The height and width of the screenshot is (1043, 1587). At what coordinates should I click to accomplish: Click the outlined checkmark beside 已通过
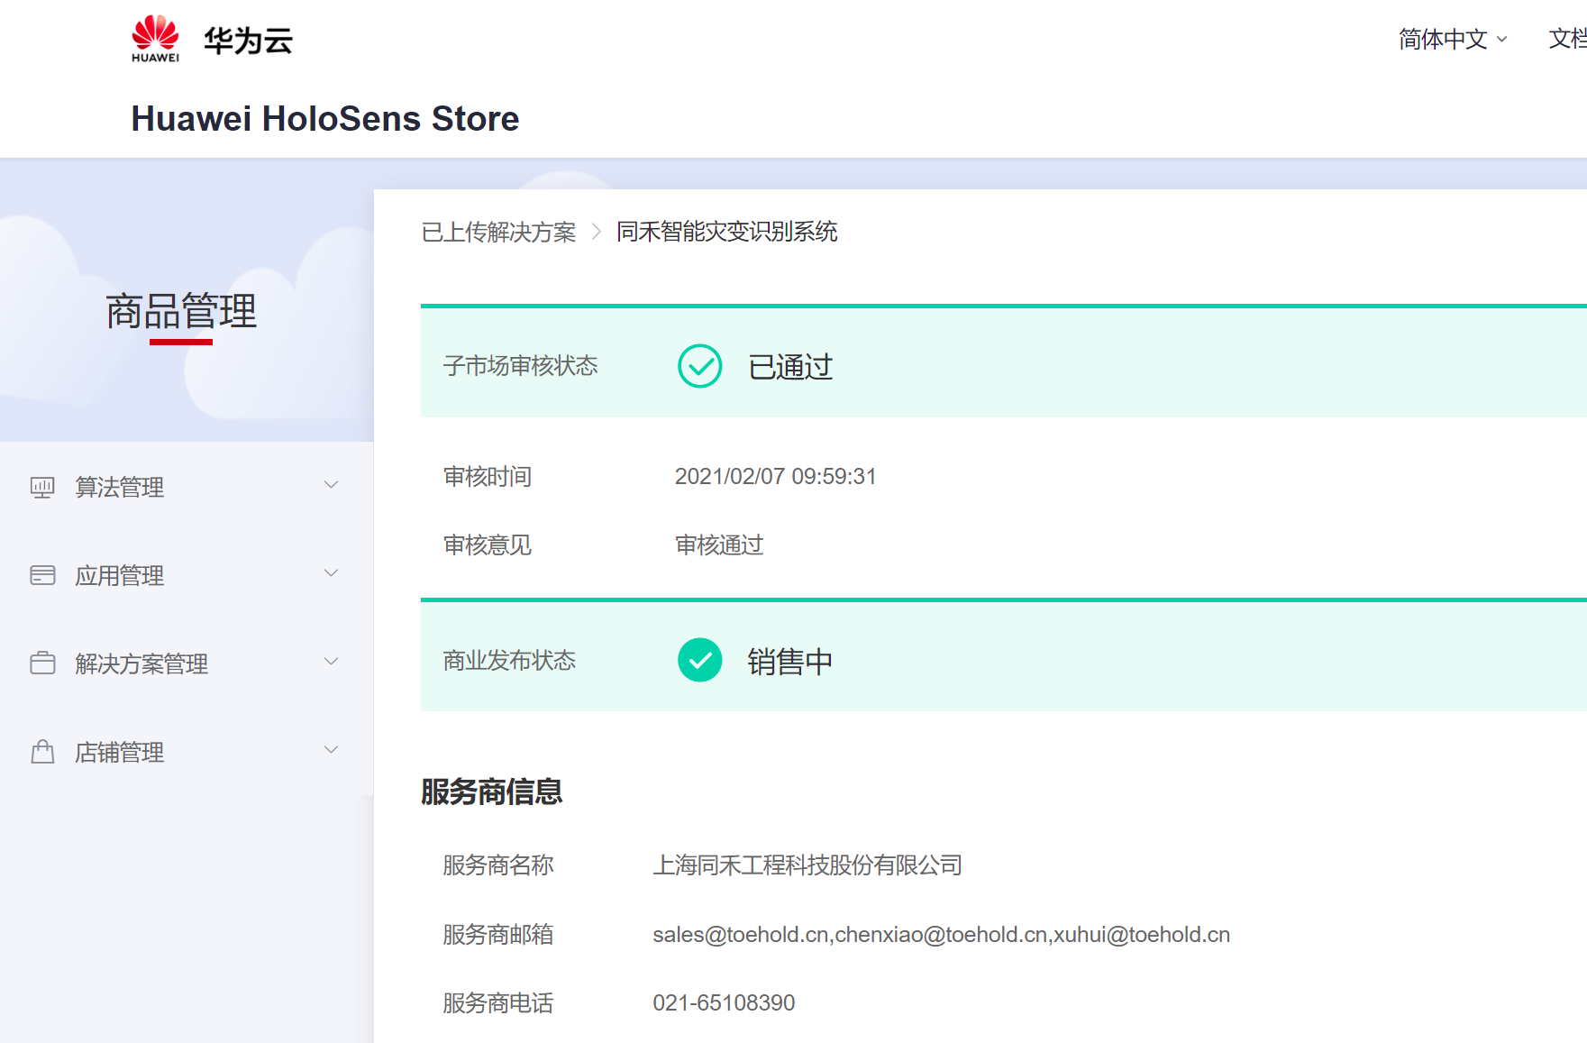click(699, 366)
